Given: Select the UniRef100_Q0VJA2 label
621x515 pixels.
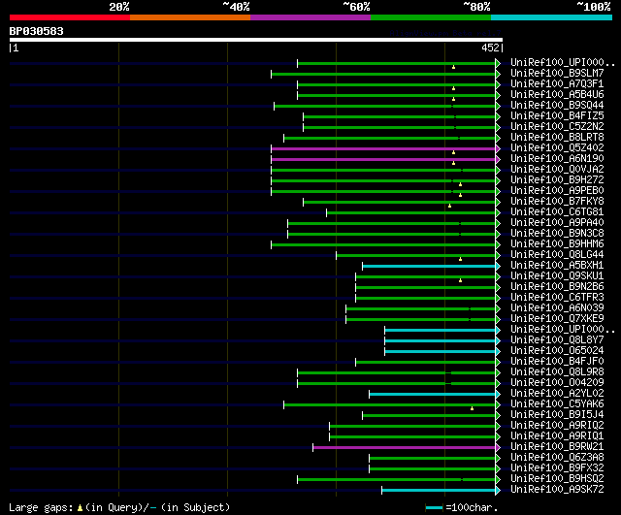Looking at the screenshot, I should (x=557, y=170).
